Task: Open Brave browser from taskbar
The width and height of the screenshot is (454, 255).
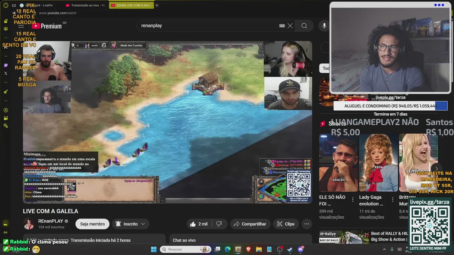Action: (248, 249)
